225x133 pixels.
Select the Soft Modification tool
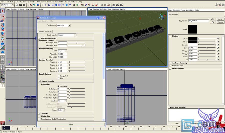(2, 43)
